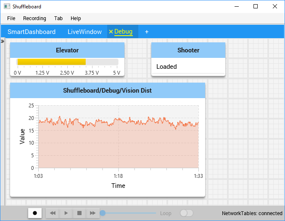
Task: Close the Debug tab with X icon
Action: click(111, 31)
